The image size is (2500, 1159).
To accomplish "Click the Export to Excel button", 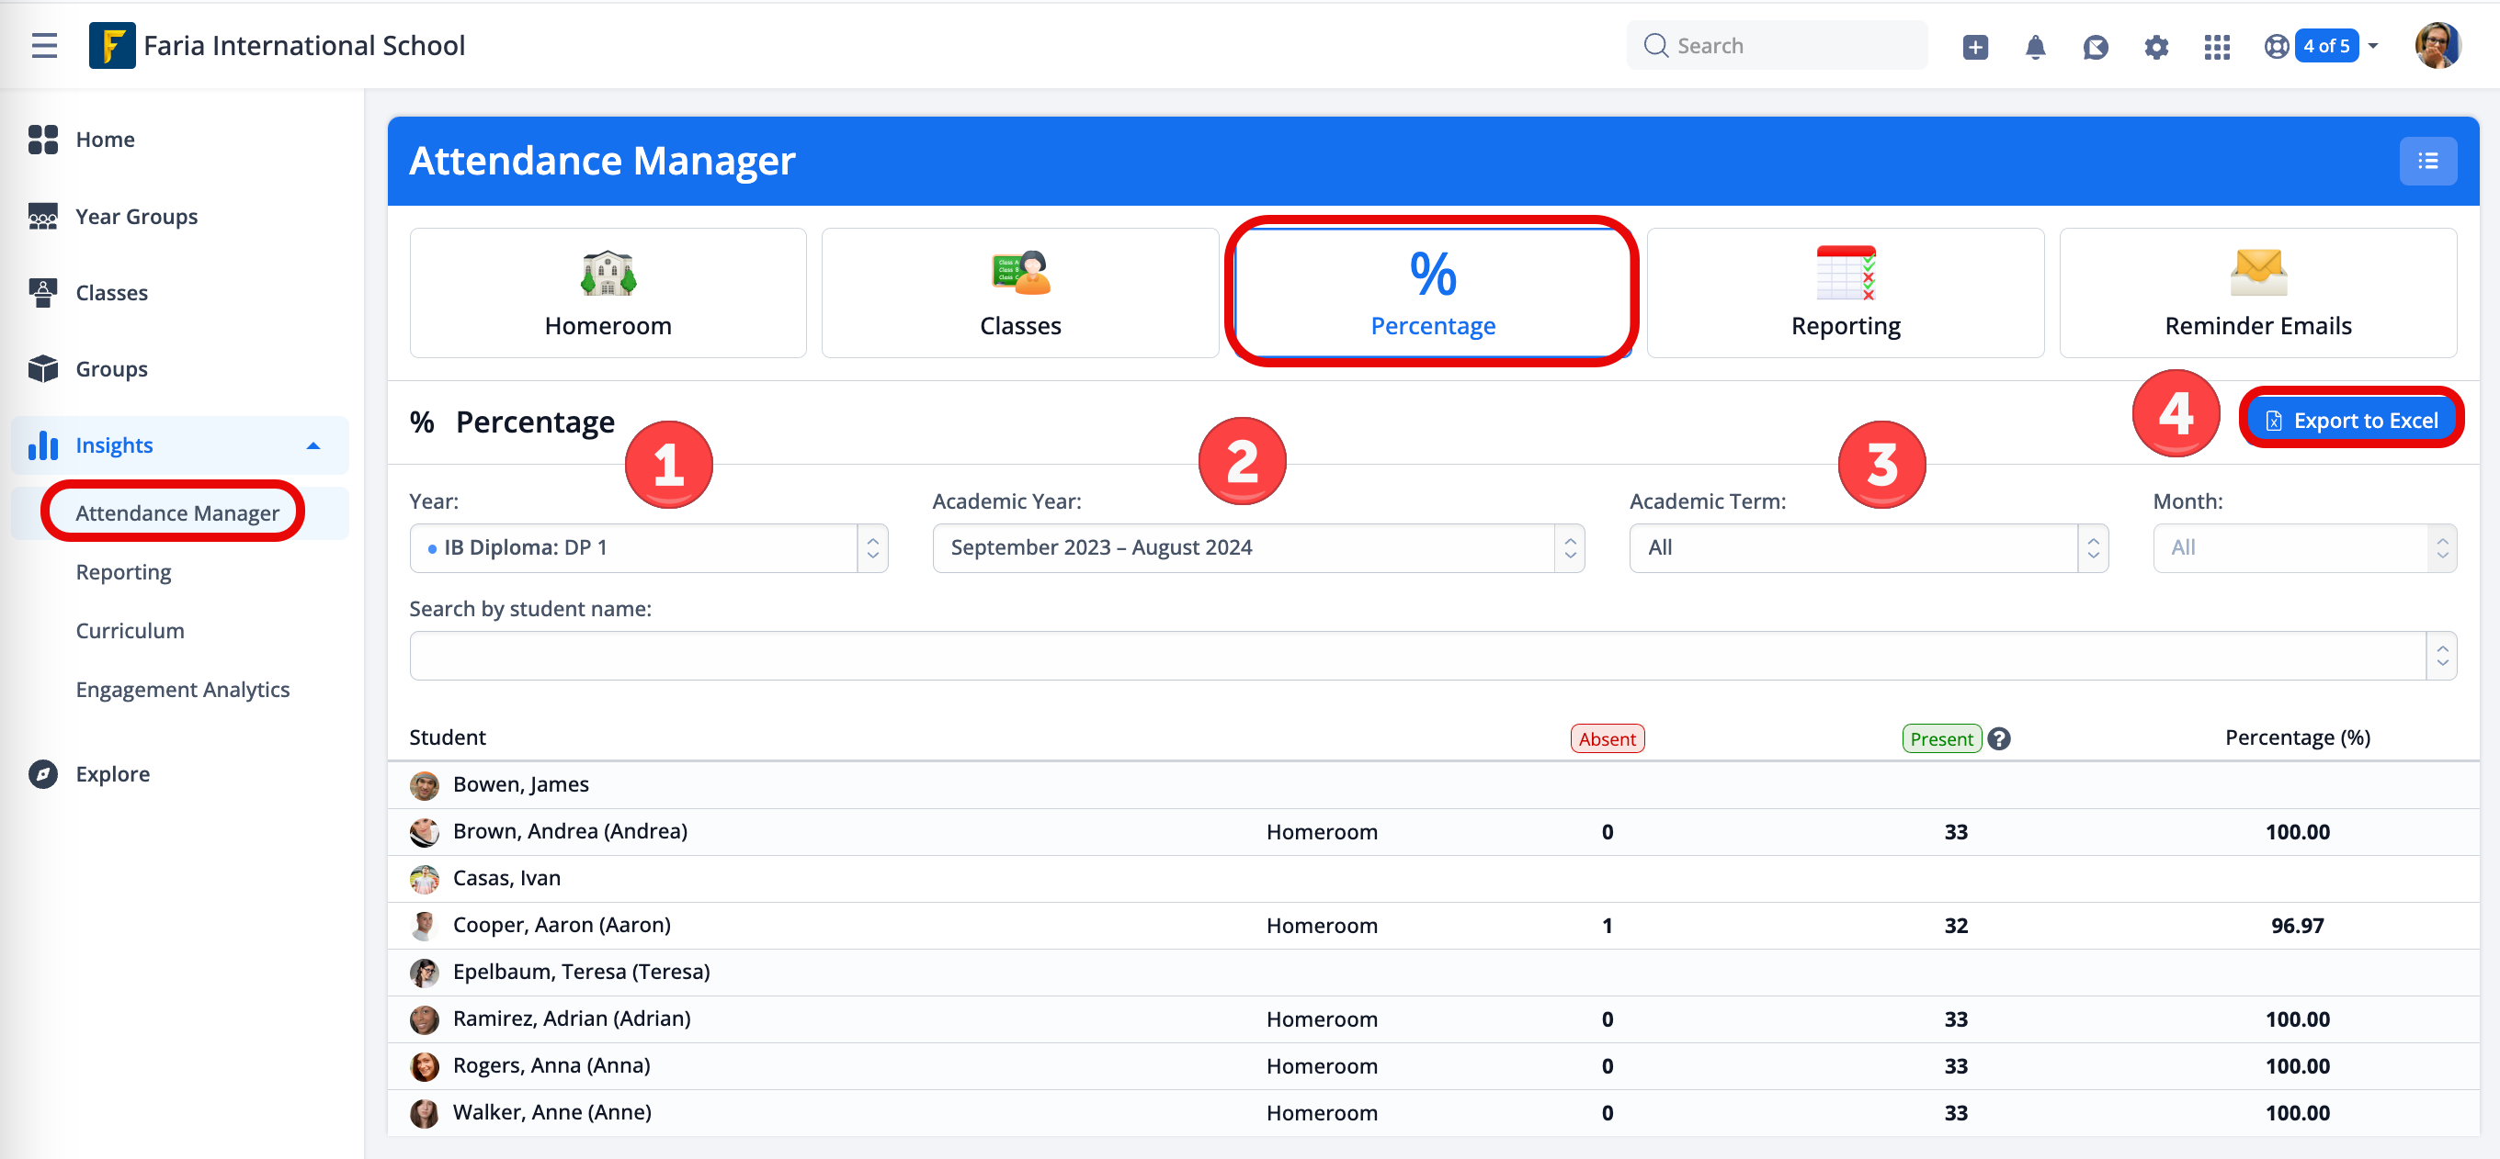I will tap(2351, 421).
